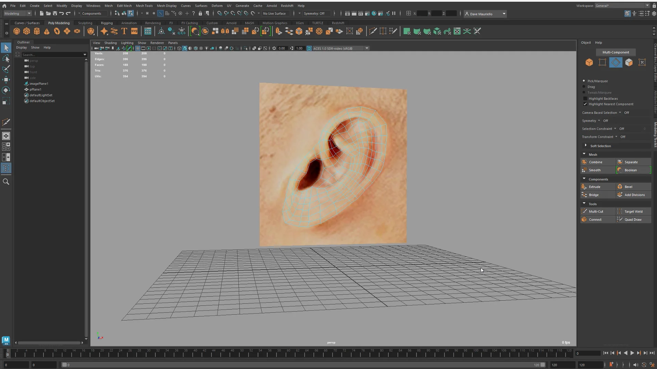Select pPlane1 in the Outliner
This screenshot has height=369, width=657.
36,89
